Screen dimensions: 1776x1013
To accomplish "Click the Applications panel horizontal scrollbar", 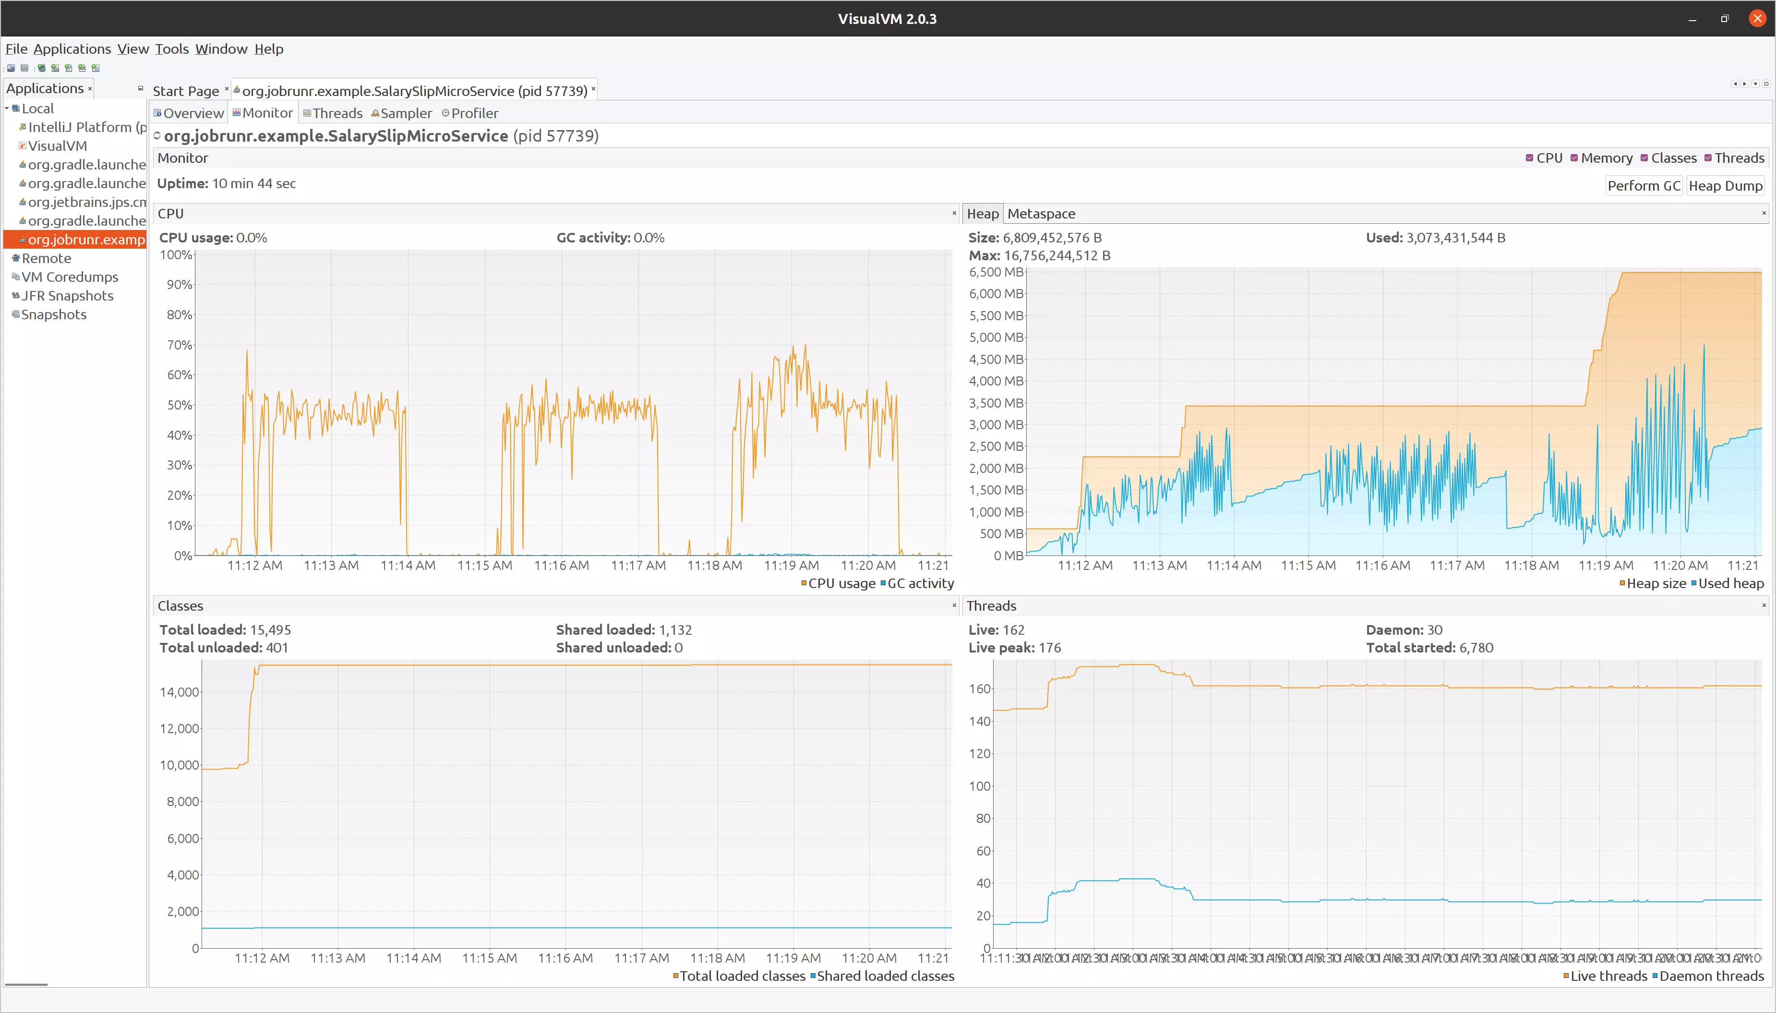I will tap(26, 985).
